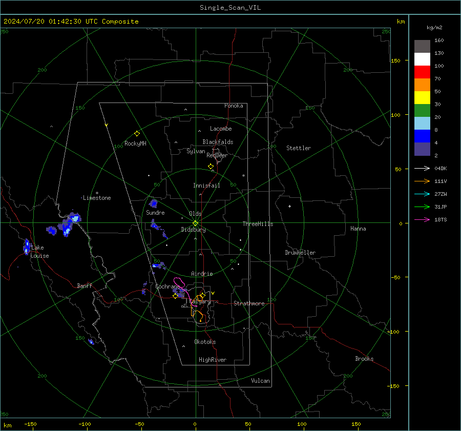Click the RedDeer map label

217,155
